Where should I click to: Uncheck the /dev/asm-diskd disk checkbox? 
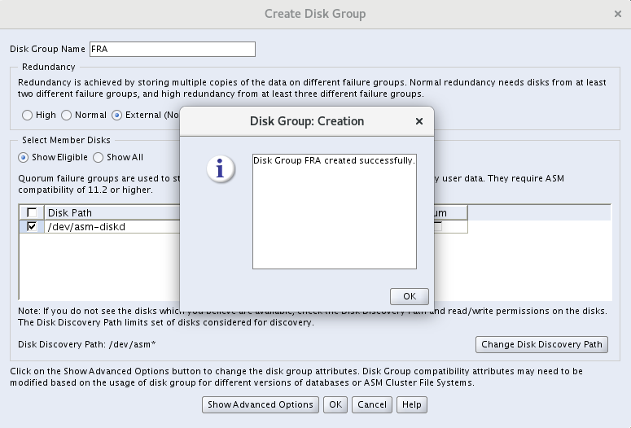32,227
